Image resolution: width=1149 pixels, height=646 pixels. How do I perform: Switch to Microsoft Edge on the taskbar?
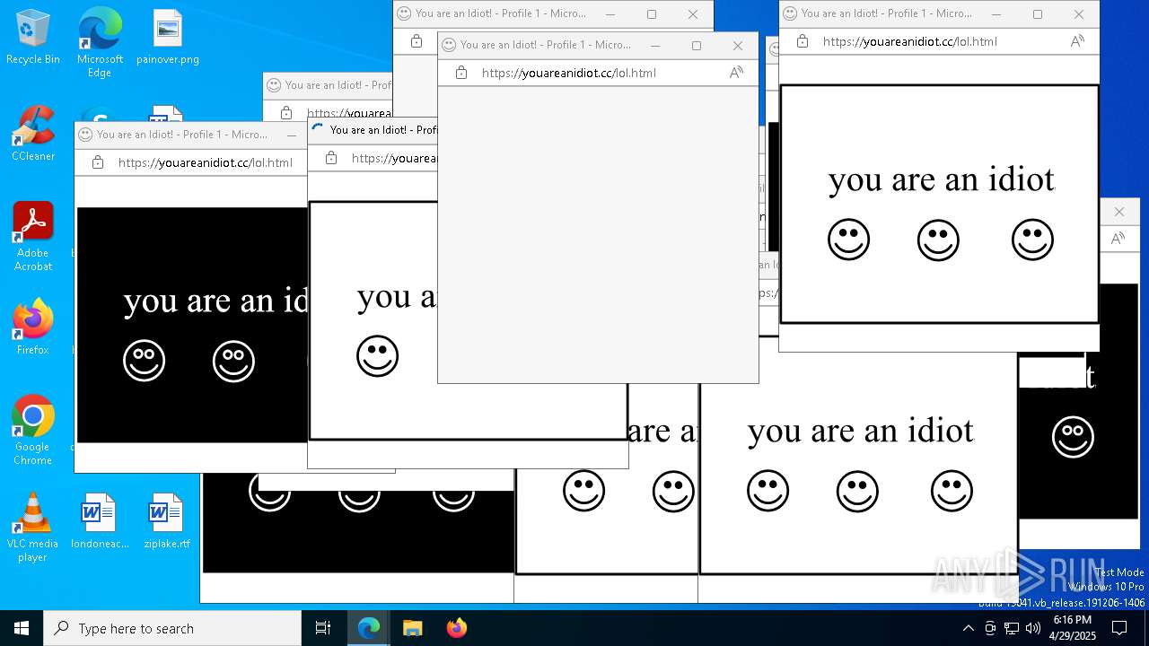pyautogui.click(x=369, y=628)
